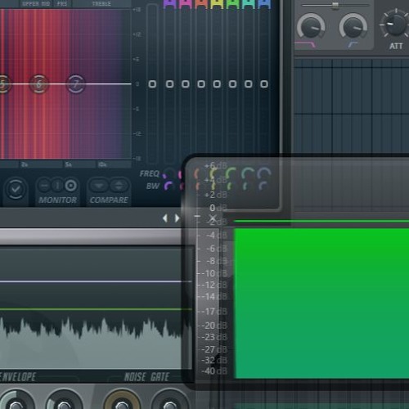This screenshot has height=409, width=409.
Task: Open the purple band type selector
Action: [x=169, y=4]
